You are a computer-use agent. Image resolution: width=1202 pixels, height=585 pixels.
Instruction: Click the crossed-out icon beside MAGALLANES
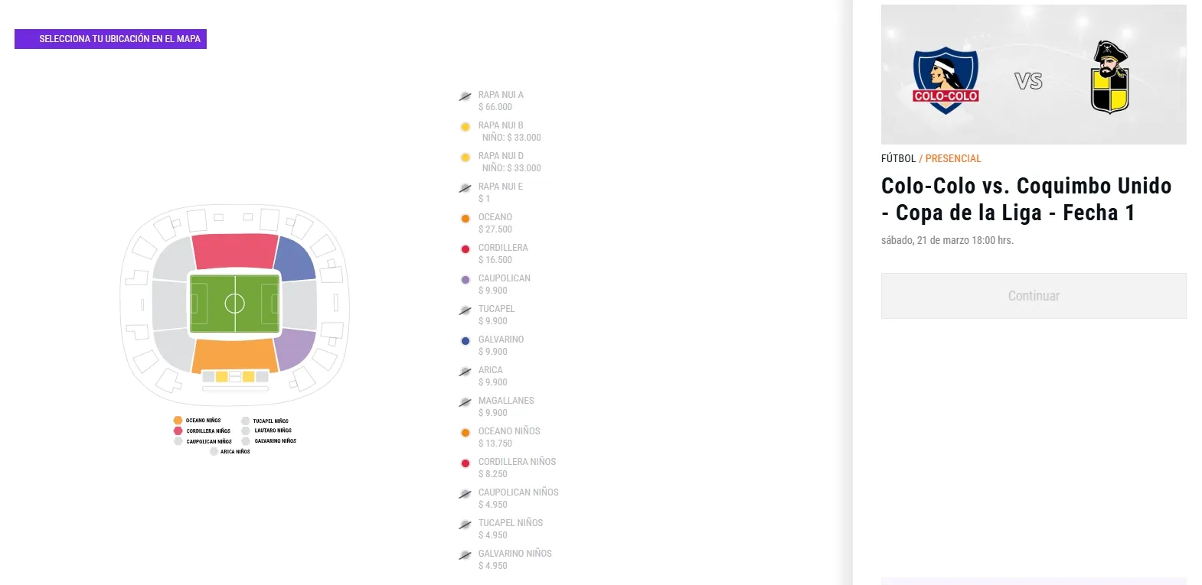click(465, 402)
